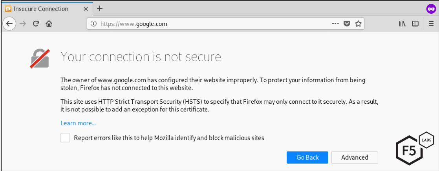
Task: Follow the Learn more link
Action: point(78,123)
